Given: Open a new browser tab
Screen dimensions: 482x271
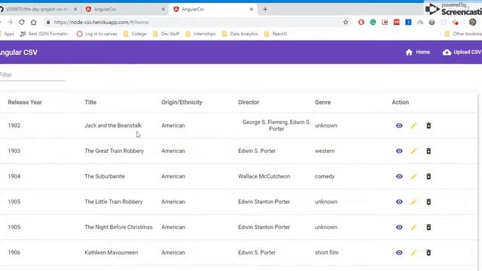Looking at the screenshot, I should point(265,9).
